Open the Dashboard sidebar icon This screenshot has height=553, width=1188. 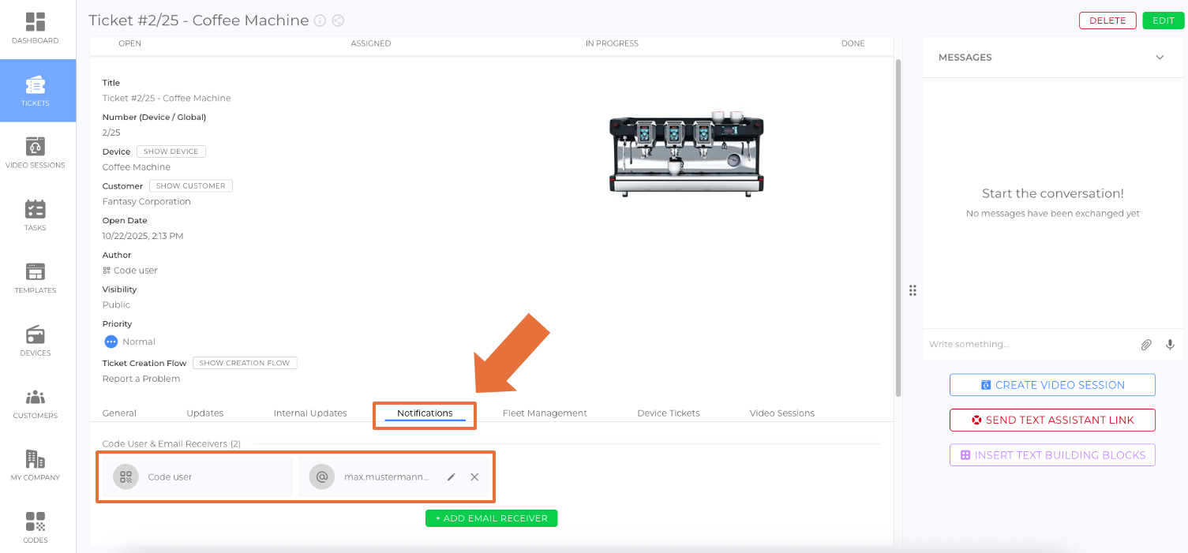(x=36, y=28)
